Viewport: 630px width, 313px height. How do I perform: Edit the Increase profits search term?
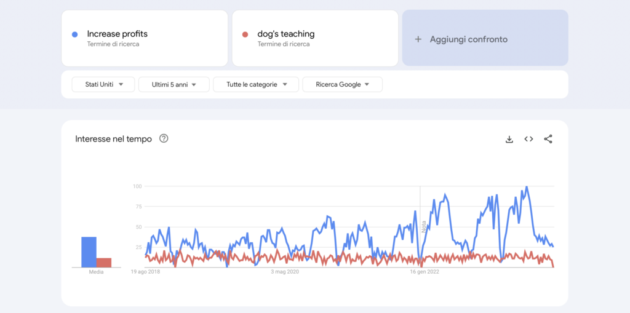point(118,34)
